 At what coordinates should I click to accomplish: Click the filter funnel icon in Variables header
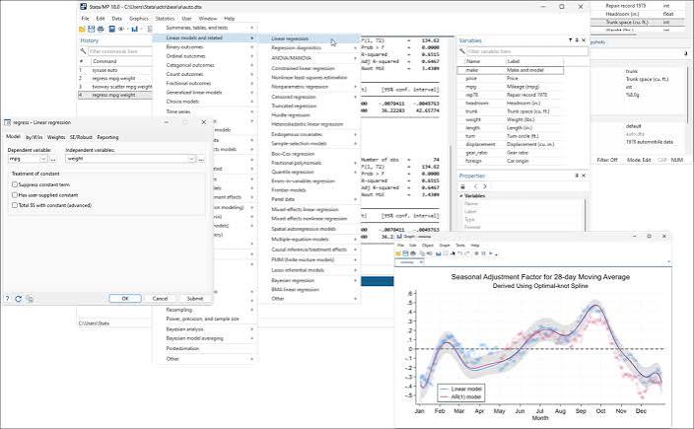point(570,40)
